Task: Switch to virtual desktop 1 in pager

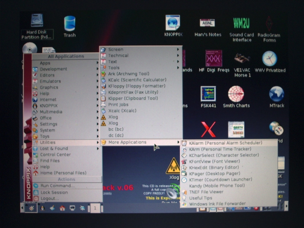Action: [95, 208]
